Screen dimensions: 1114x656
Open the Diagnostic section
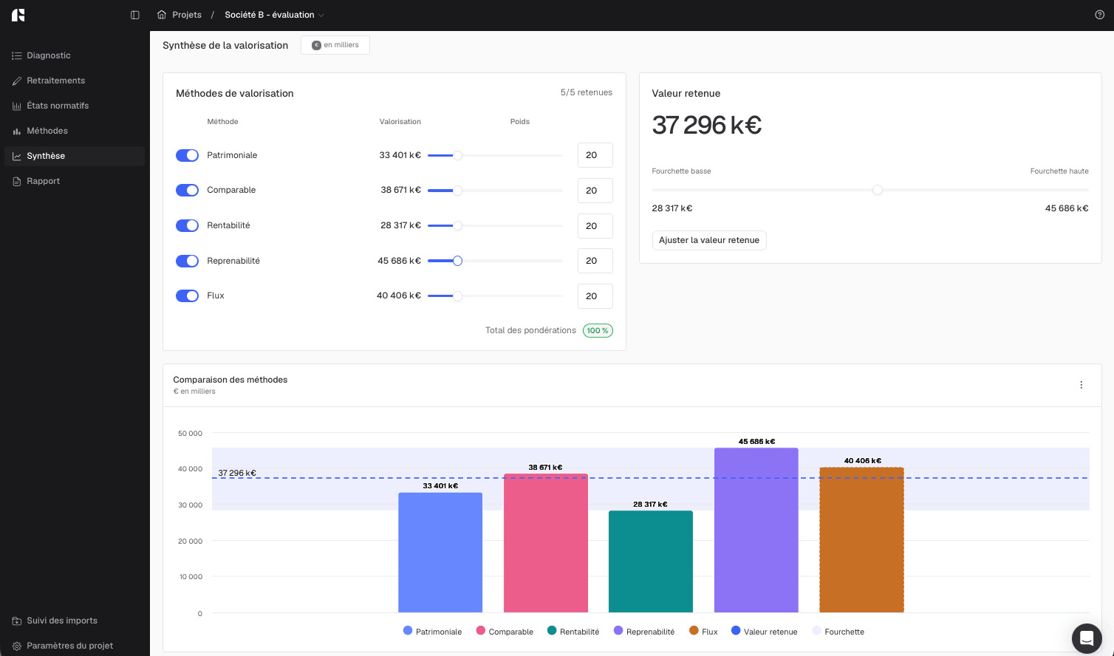click(75, 55)
